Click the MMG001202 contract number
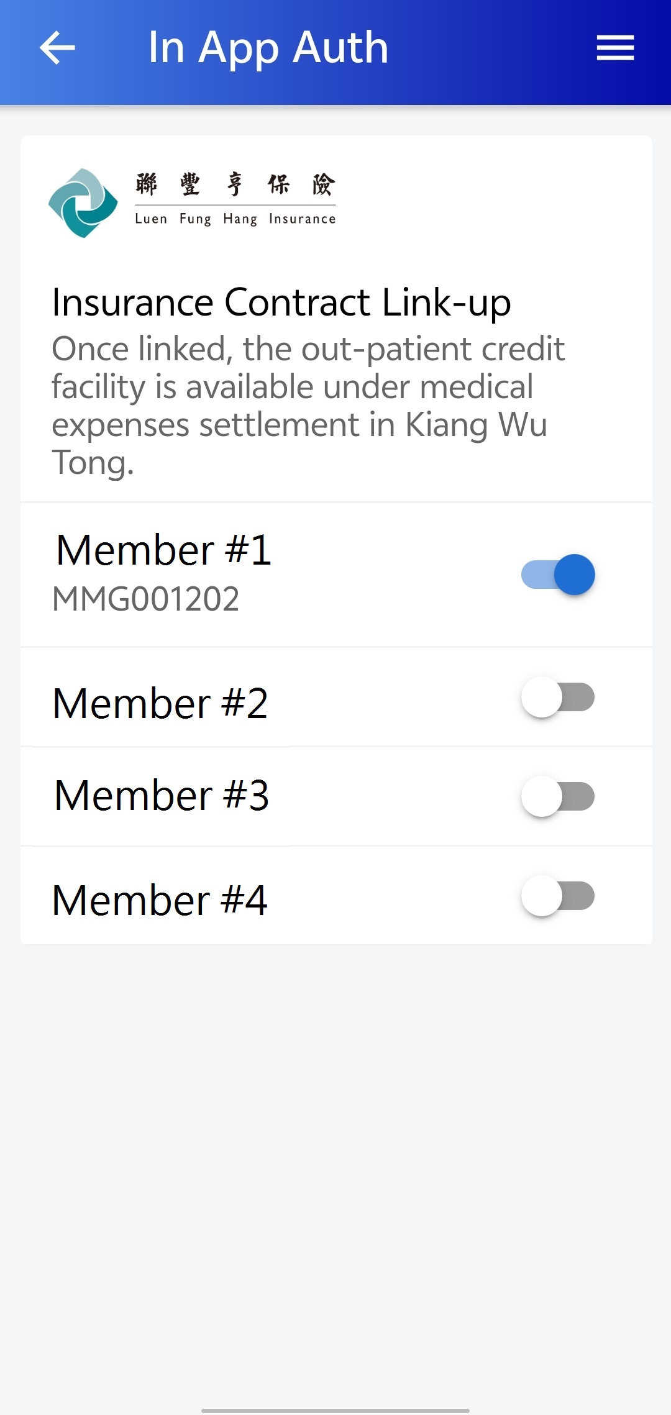This screenshot has height=1415, width=671. click(145, 599)
